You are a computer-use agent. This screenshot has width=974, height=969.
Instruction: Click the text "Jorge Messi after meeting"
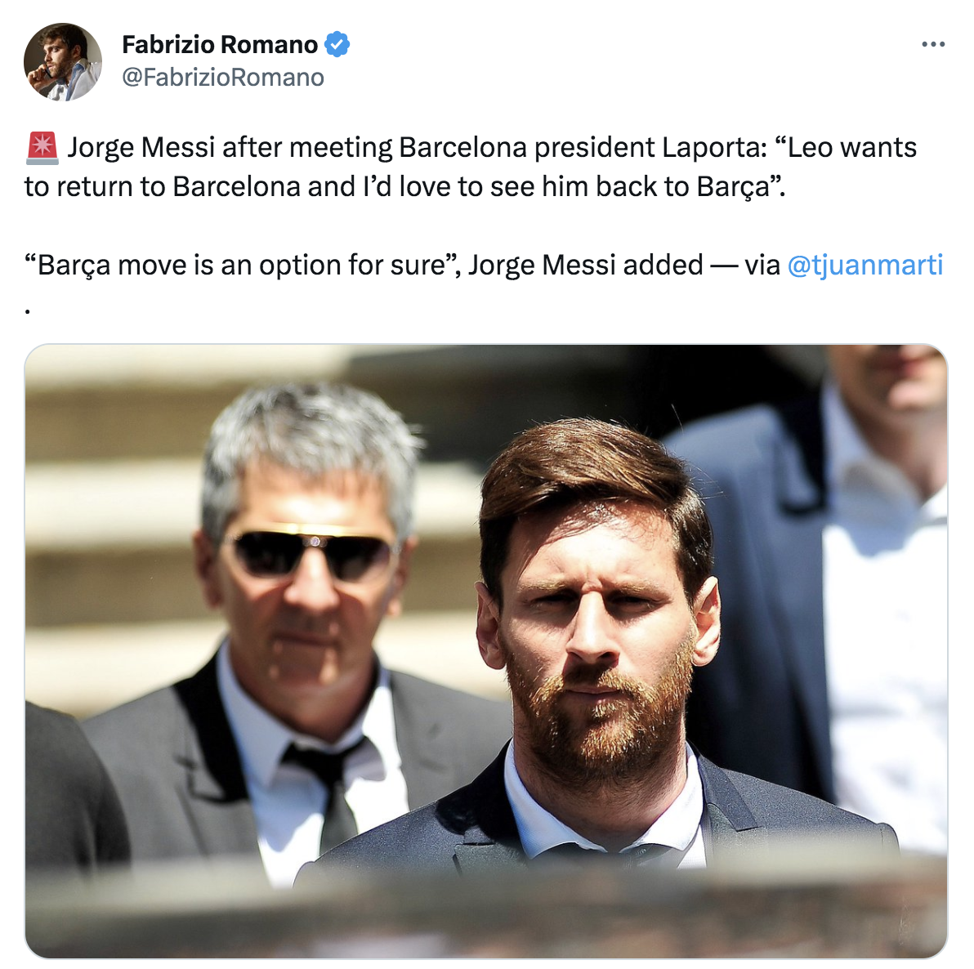tap(230, 148)
